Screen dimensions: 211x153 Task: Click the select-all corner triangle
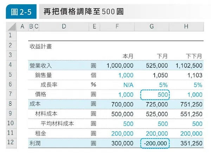point(11,27)
